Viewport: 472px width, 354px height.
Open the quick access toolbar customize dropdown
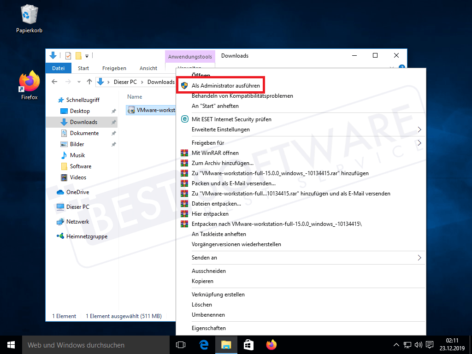pos(87,56)
